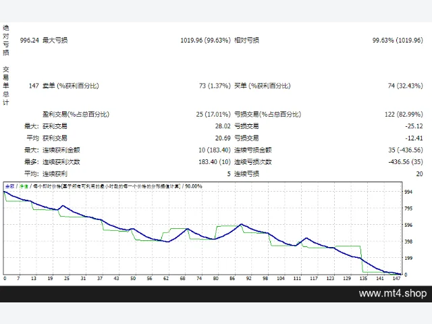Click the 596 label on the chart axis

tap(408, 225)
